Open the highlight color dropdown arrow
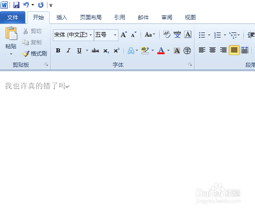This screenshot has width=255, height=210. (x=152, y=51)
